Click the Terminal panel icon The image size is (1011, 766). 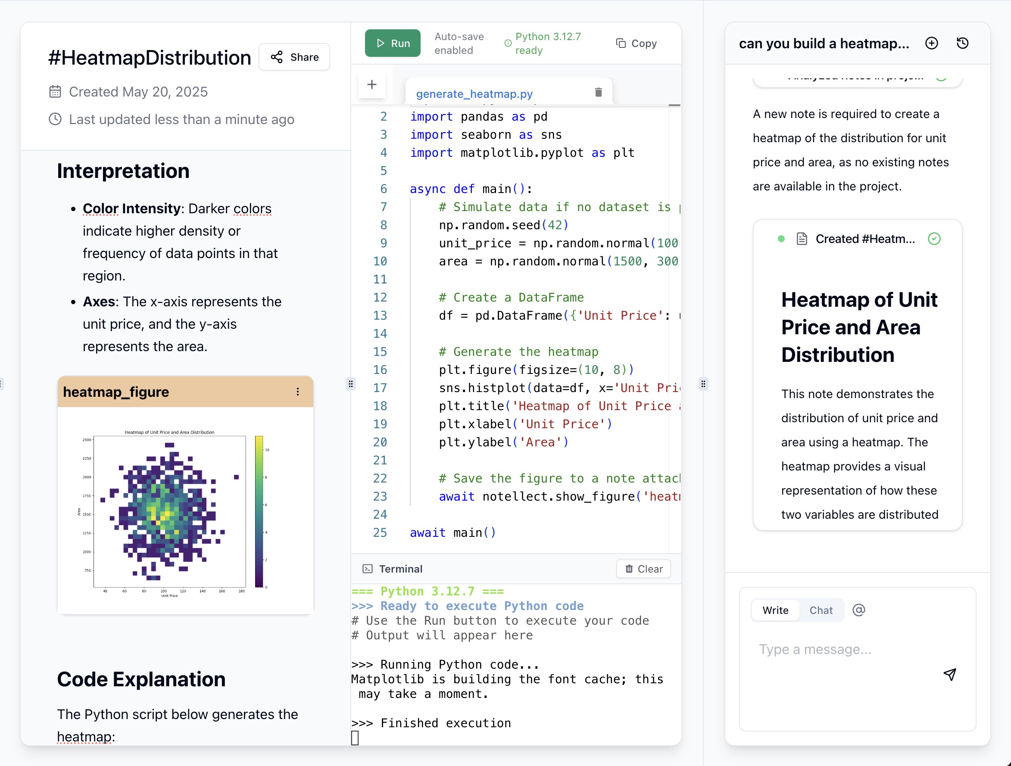coord(368,569)
